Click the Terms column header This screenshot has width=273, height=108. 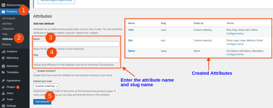click(x=230, y=23)
